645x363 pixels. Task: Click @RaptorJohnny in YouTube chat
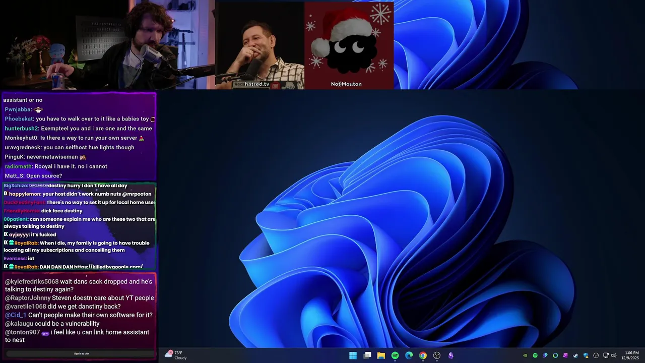[28, 298]
